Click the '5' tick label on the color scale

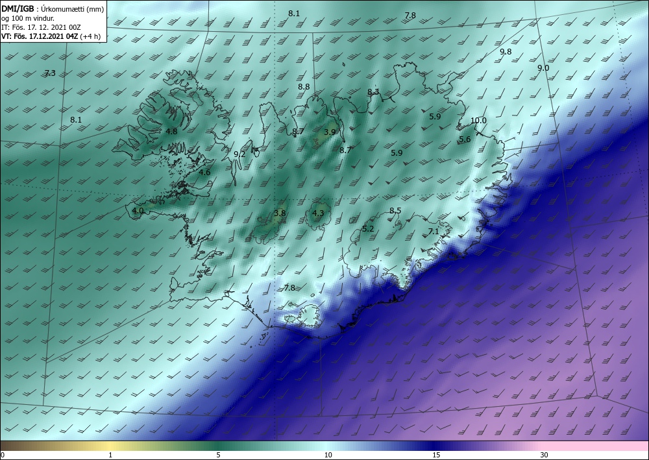[218, 455]
